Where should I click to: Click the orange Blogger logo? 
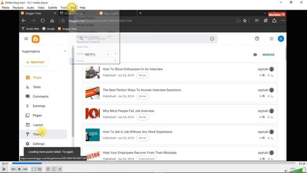(35, 39)
